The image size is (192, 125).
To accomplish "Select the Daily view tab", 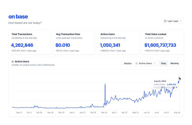I will click(163, 63).
